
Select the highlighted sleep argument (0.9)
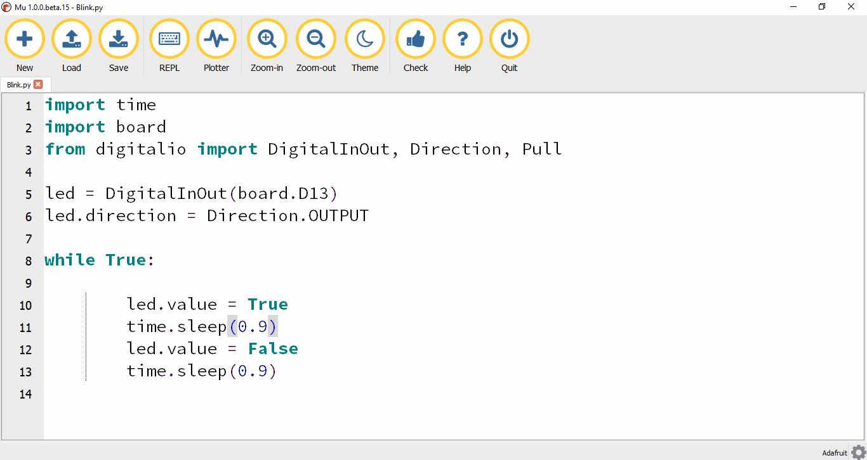253,326
